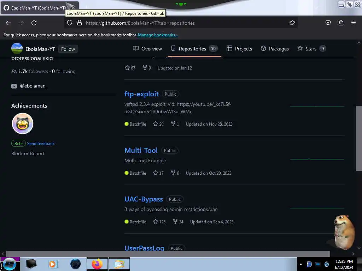Screen dimensions: 362x271
Task: Open the Firefox hamburger menu
Action: [x=354, y=23]
